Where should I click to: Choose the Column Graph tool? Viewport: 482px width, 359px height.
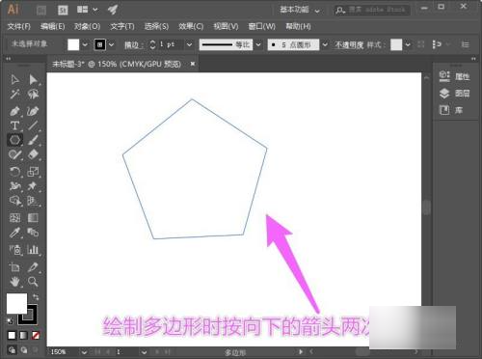pyautogui.click(x=33, y=250)
